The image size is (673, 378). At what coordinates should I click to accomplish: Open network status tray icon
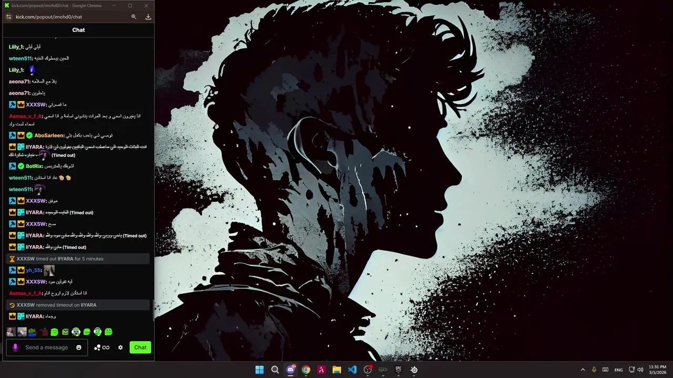pyautogui.click(x=632, y=370)
